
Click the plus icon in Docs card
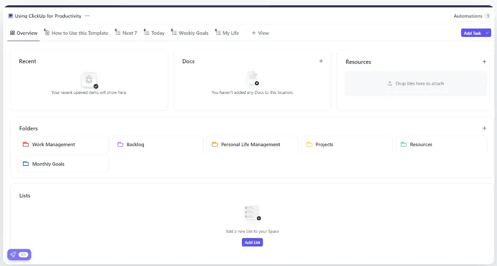[x=321, y=61]
